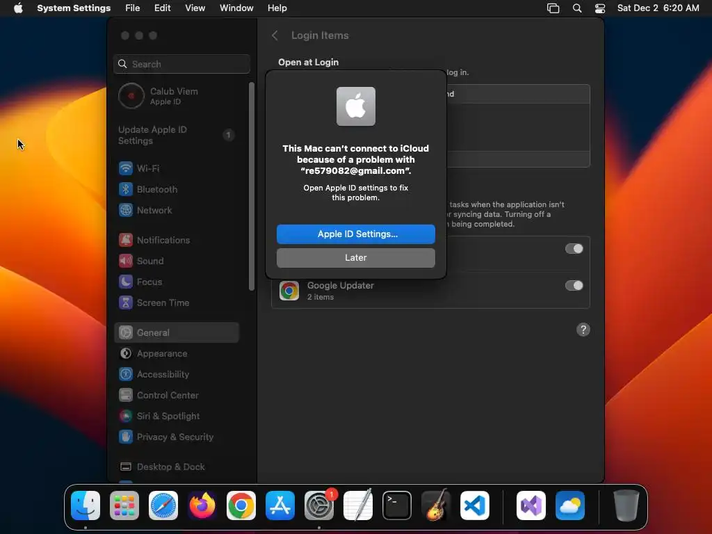Open Visual Studio Code from Dock

(x=474, y=505)
